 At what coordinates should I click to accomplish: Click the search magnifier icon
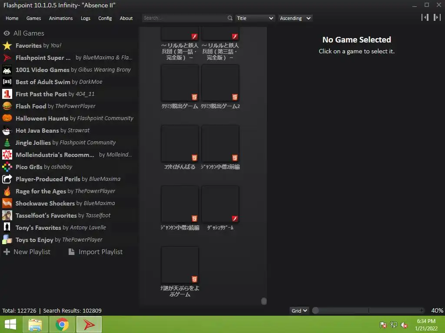[x=229, y=18]
